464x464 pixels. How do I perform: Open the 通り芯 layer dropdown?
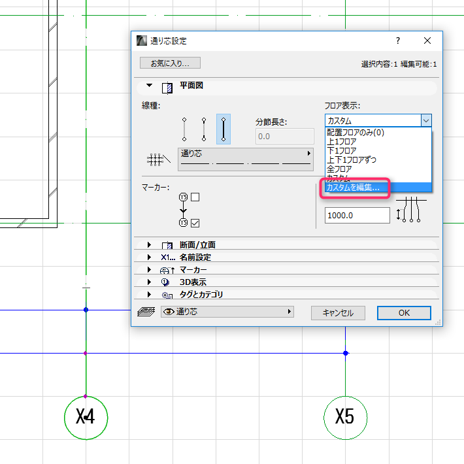pos(227,312)
